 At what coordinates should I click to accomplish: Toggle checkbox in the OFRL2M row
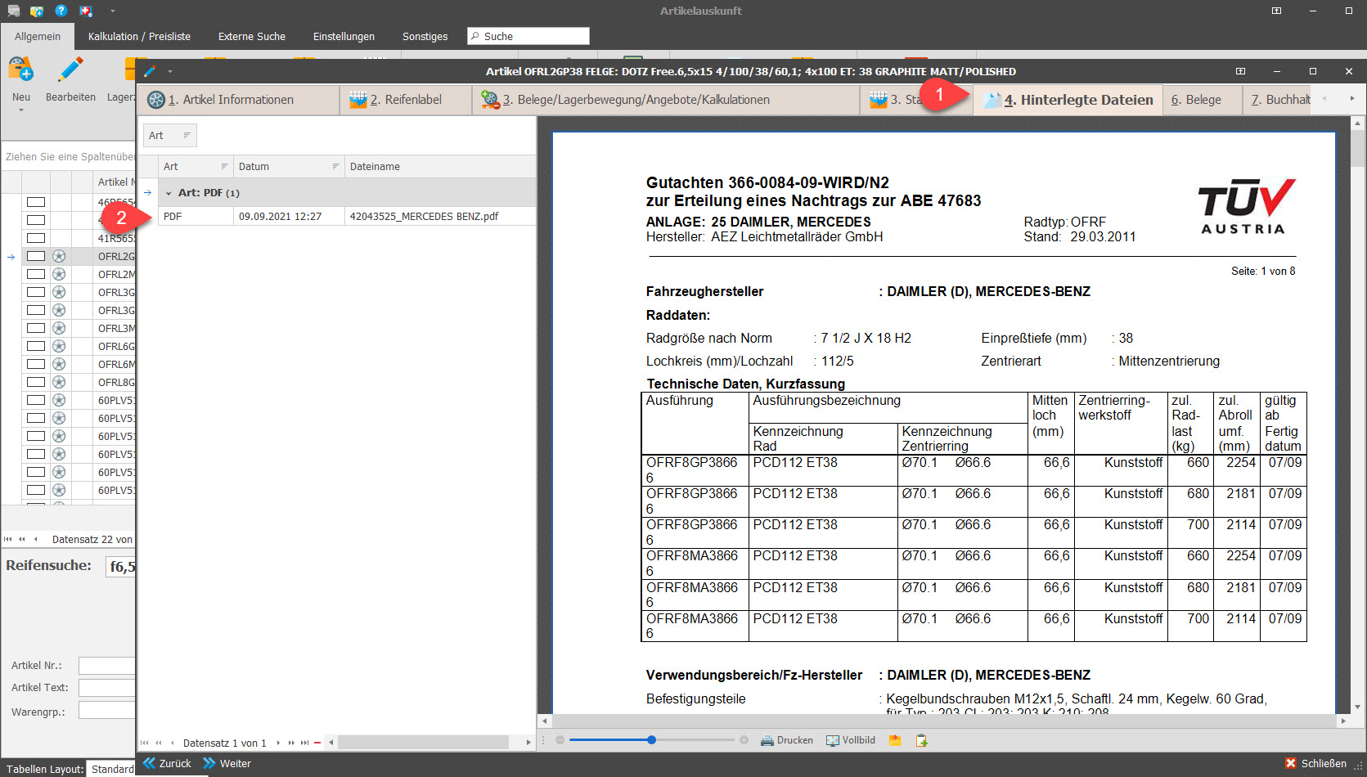pos(36,274)
